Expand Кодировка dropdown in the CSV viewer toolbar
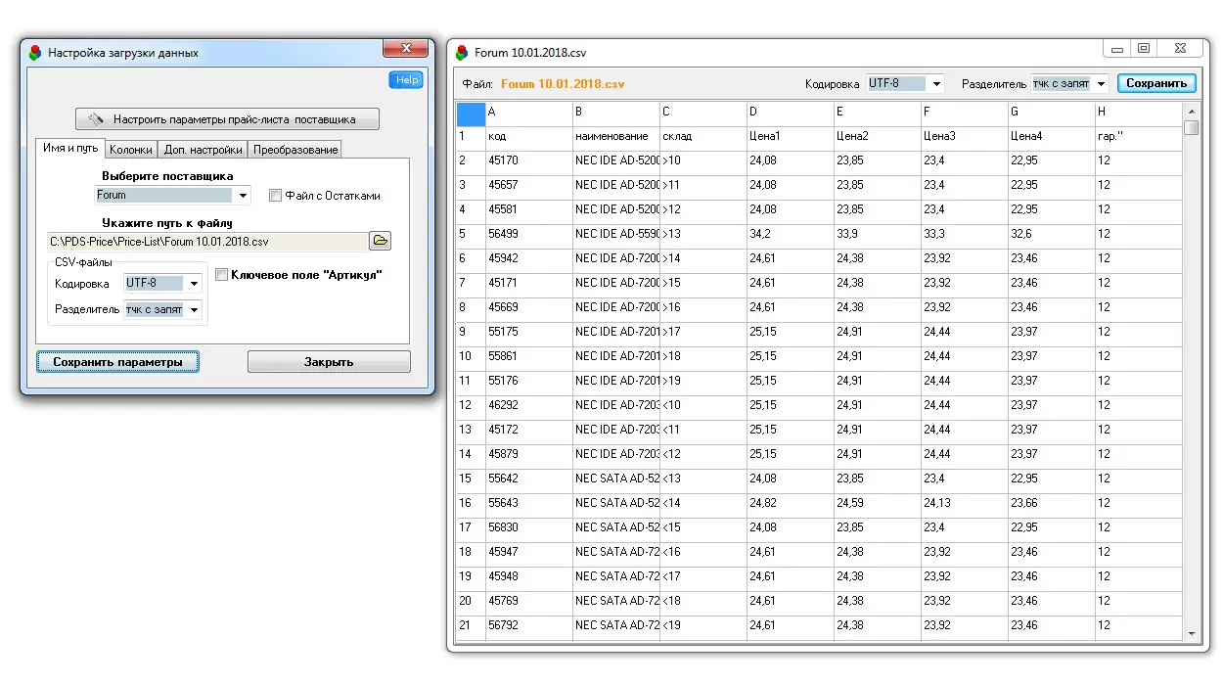1223x685 pixels. pos(936,84)
